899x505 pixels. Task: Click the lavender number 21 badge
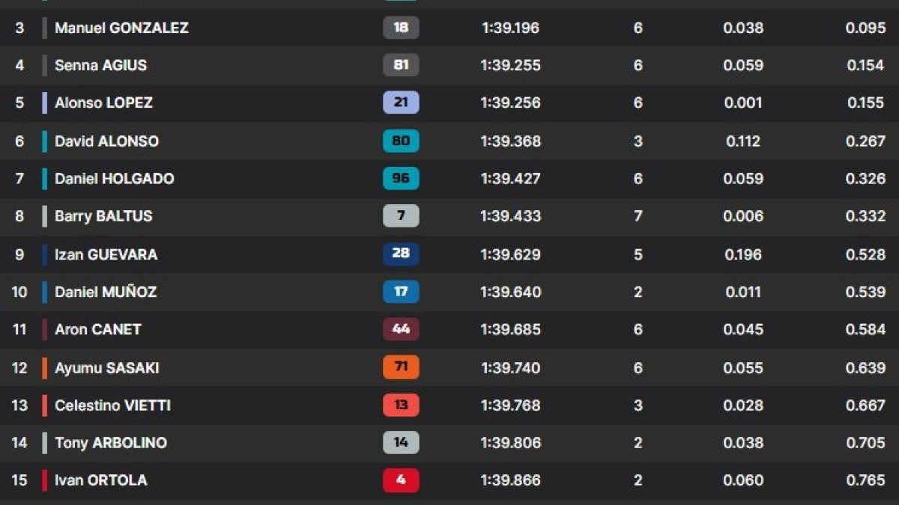coord(401,102)
